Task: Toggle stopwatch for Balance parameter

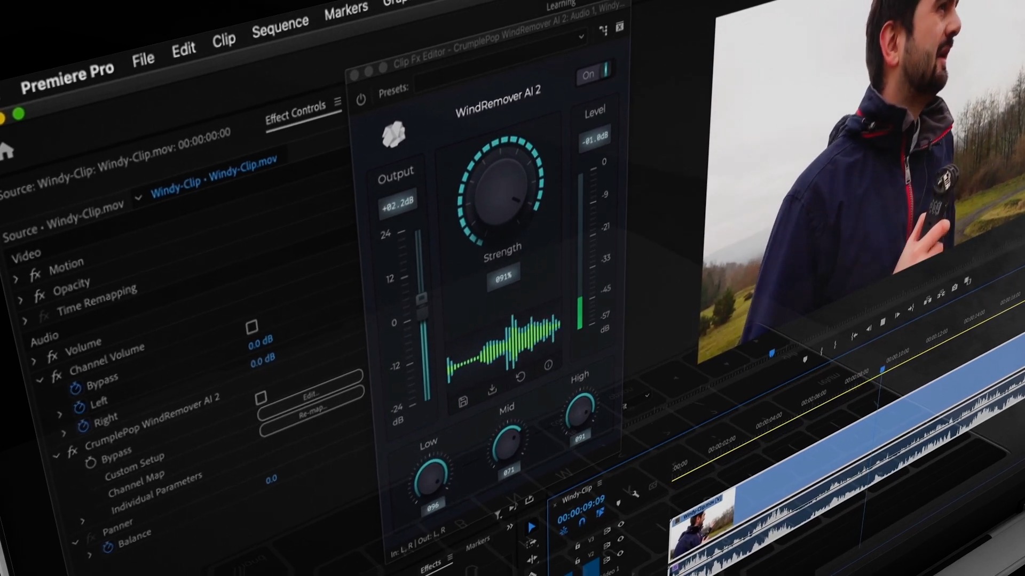Action: (x=108, y=547)
